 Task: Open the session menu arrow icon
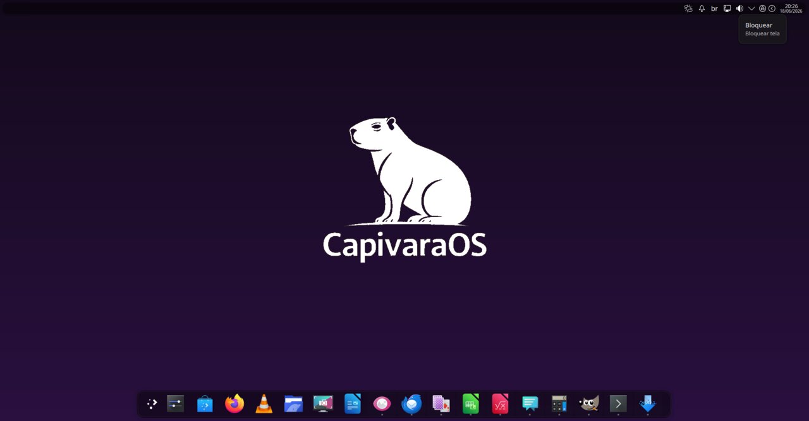tap(772, 8)
